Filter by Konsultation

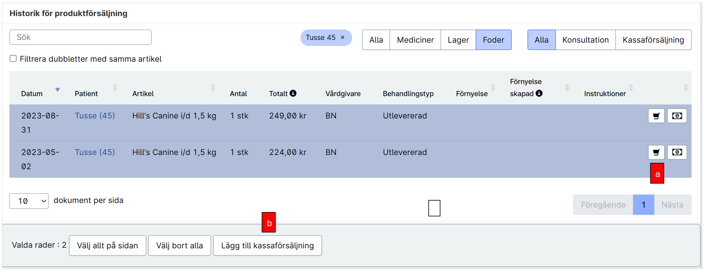(x=585, y=40)
